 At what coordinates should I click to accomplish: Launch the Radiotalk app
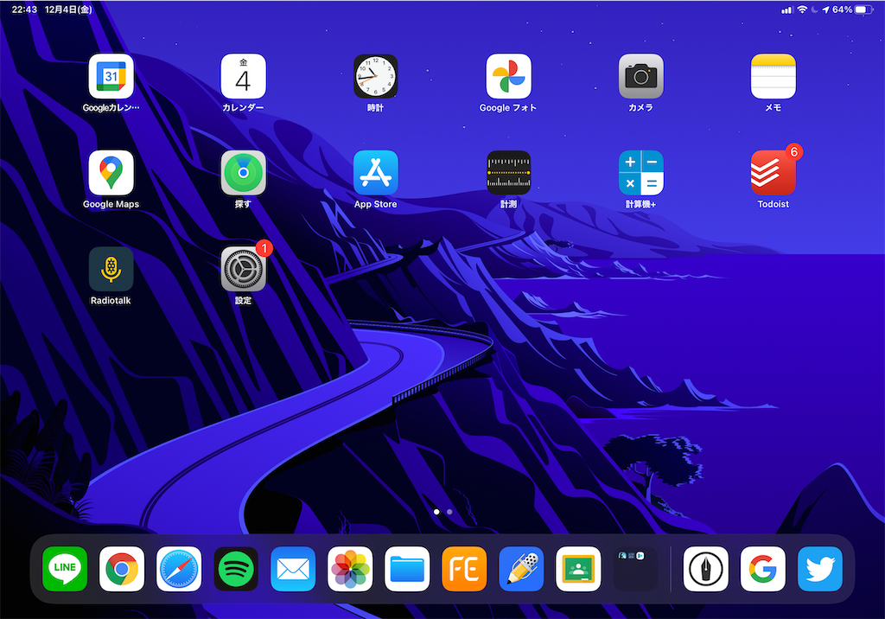(111, 270)
